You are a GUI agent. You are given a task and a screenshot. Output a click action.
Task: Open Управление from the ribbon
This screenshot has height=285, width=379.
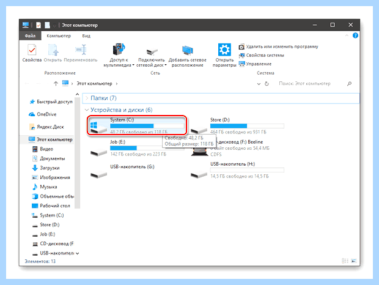(x=255, y=64)
